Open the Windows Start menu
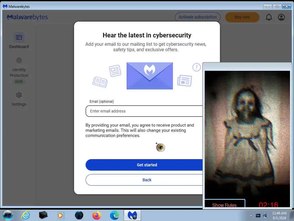Viewport: 294px width, 221px height. (x=7, y=215)
